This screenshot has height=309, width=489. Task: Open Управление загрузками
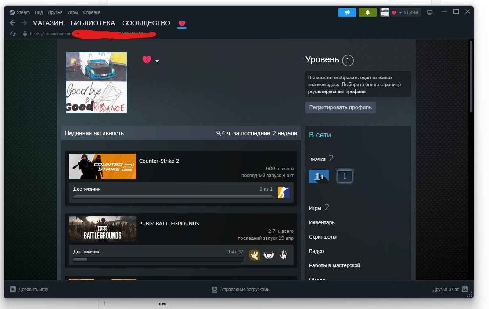pos(241,290)
